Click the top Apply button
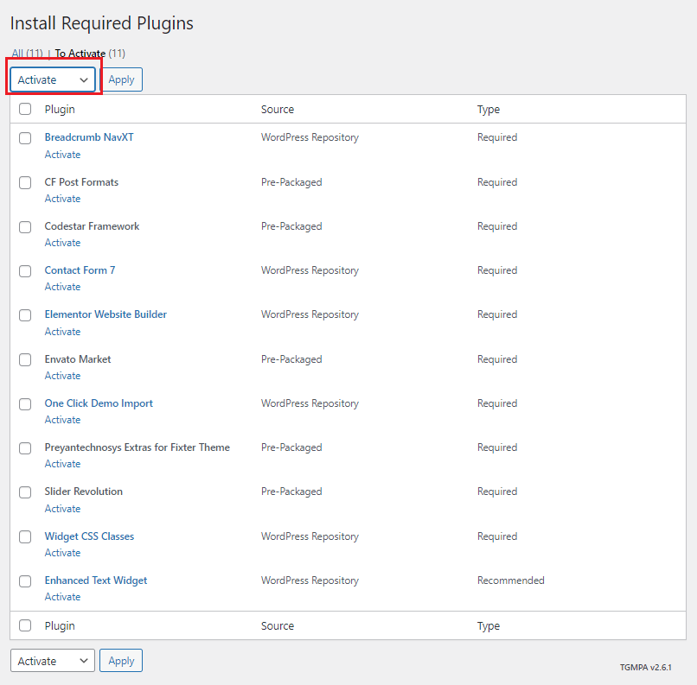Viewport: 697px width, 685px height. pos(121,79)
